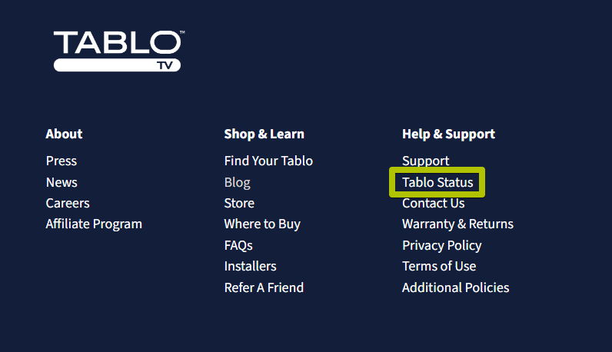View the Additional Policies page
The width and height of the screenshot is (612, 352).
(x=455, y=287)
